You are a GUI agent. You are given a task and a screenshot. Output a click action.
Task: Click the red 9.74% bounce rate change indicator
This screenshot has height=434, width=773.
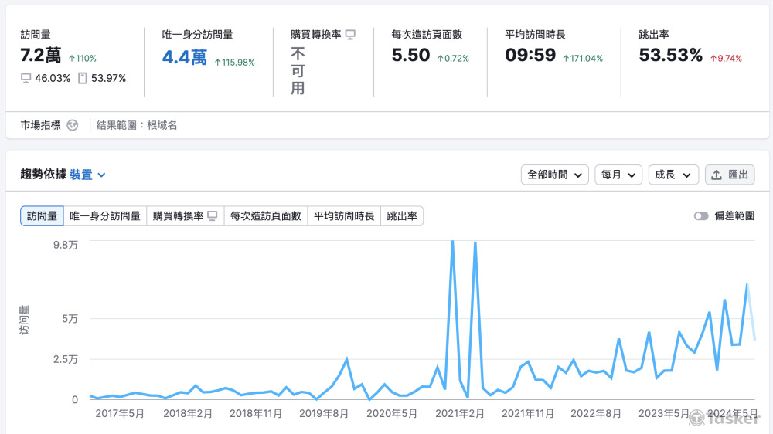click(x=725, y=59)
